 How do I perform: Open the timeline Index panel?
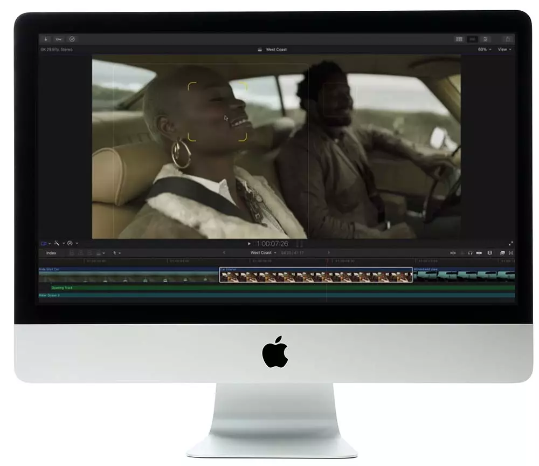(51, 253)
